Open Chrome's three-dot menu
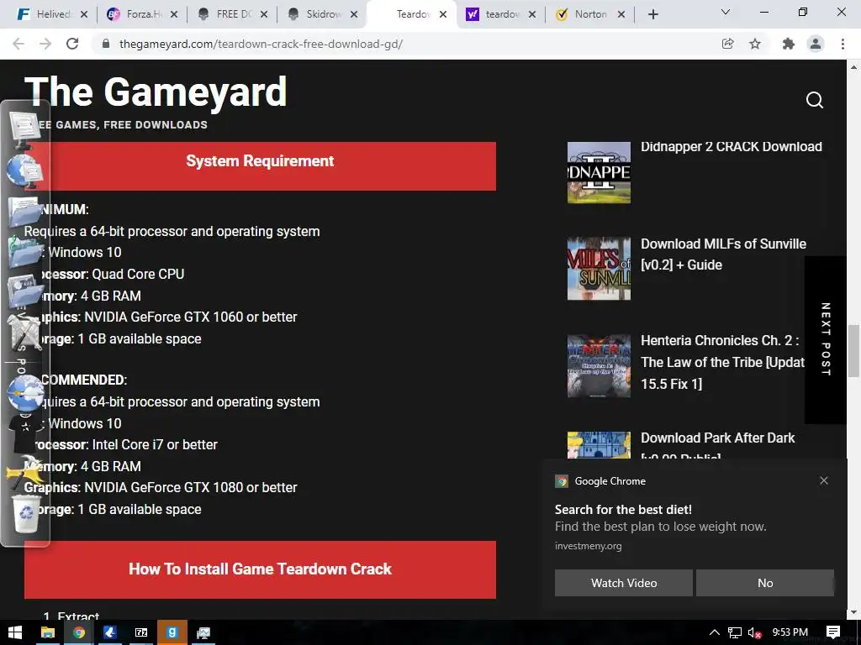Screen dimensions: 861x645 (x=843, y=44)
